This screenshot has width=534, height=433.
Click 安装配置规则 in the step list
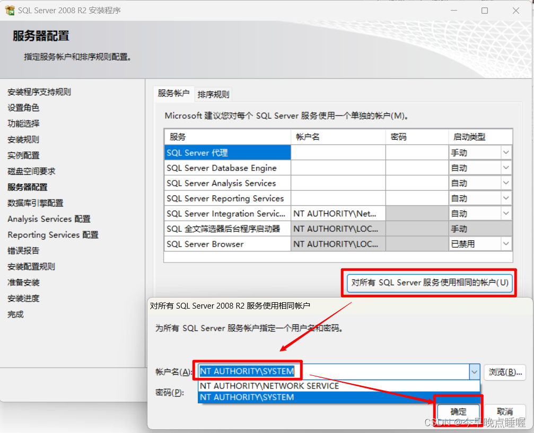click(x=31, y=266)
